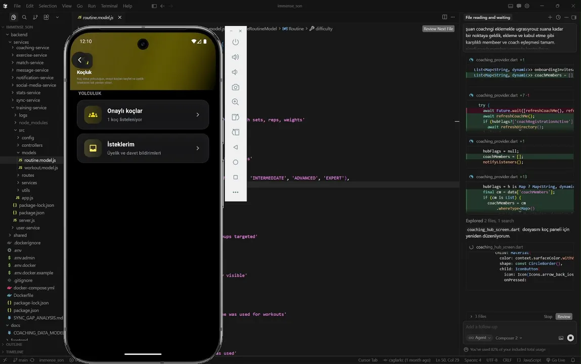Image resolution: width=581 pixels, height=364 pixels.
Task: Toggle AI chat pane icon in title bar
Action: [519, 6]
